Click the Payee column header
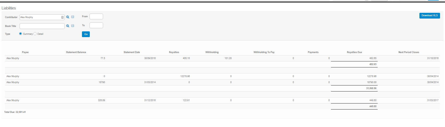Screen dimensions: 445x127 pyautogui.click(x=25, y=52)
